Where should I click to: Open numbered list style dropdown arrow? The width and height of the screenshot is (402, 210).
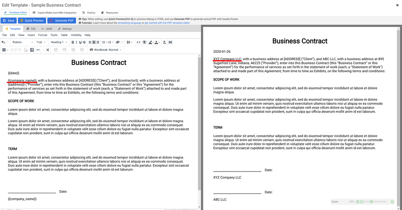point(113,42)
